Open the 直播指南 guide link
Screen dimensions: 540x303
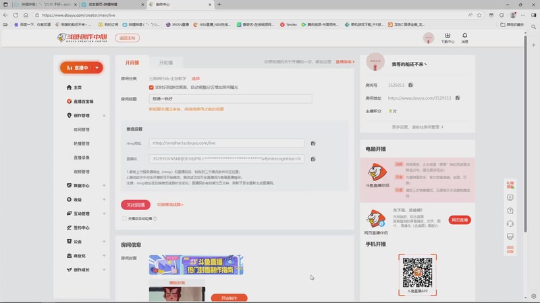[345, 62]
